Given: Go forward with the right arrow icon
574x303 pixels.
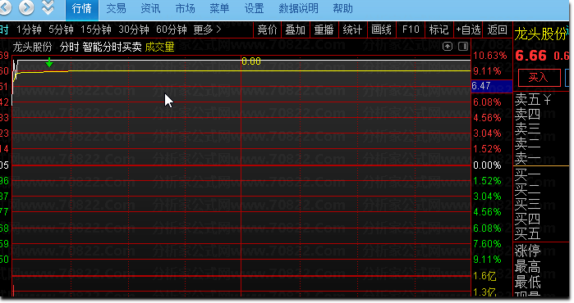Looking at the screenshot, I should [x=26, y=7].
